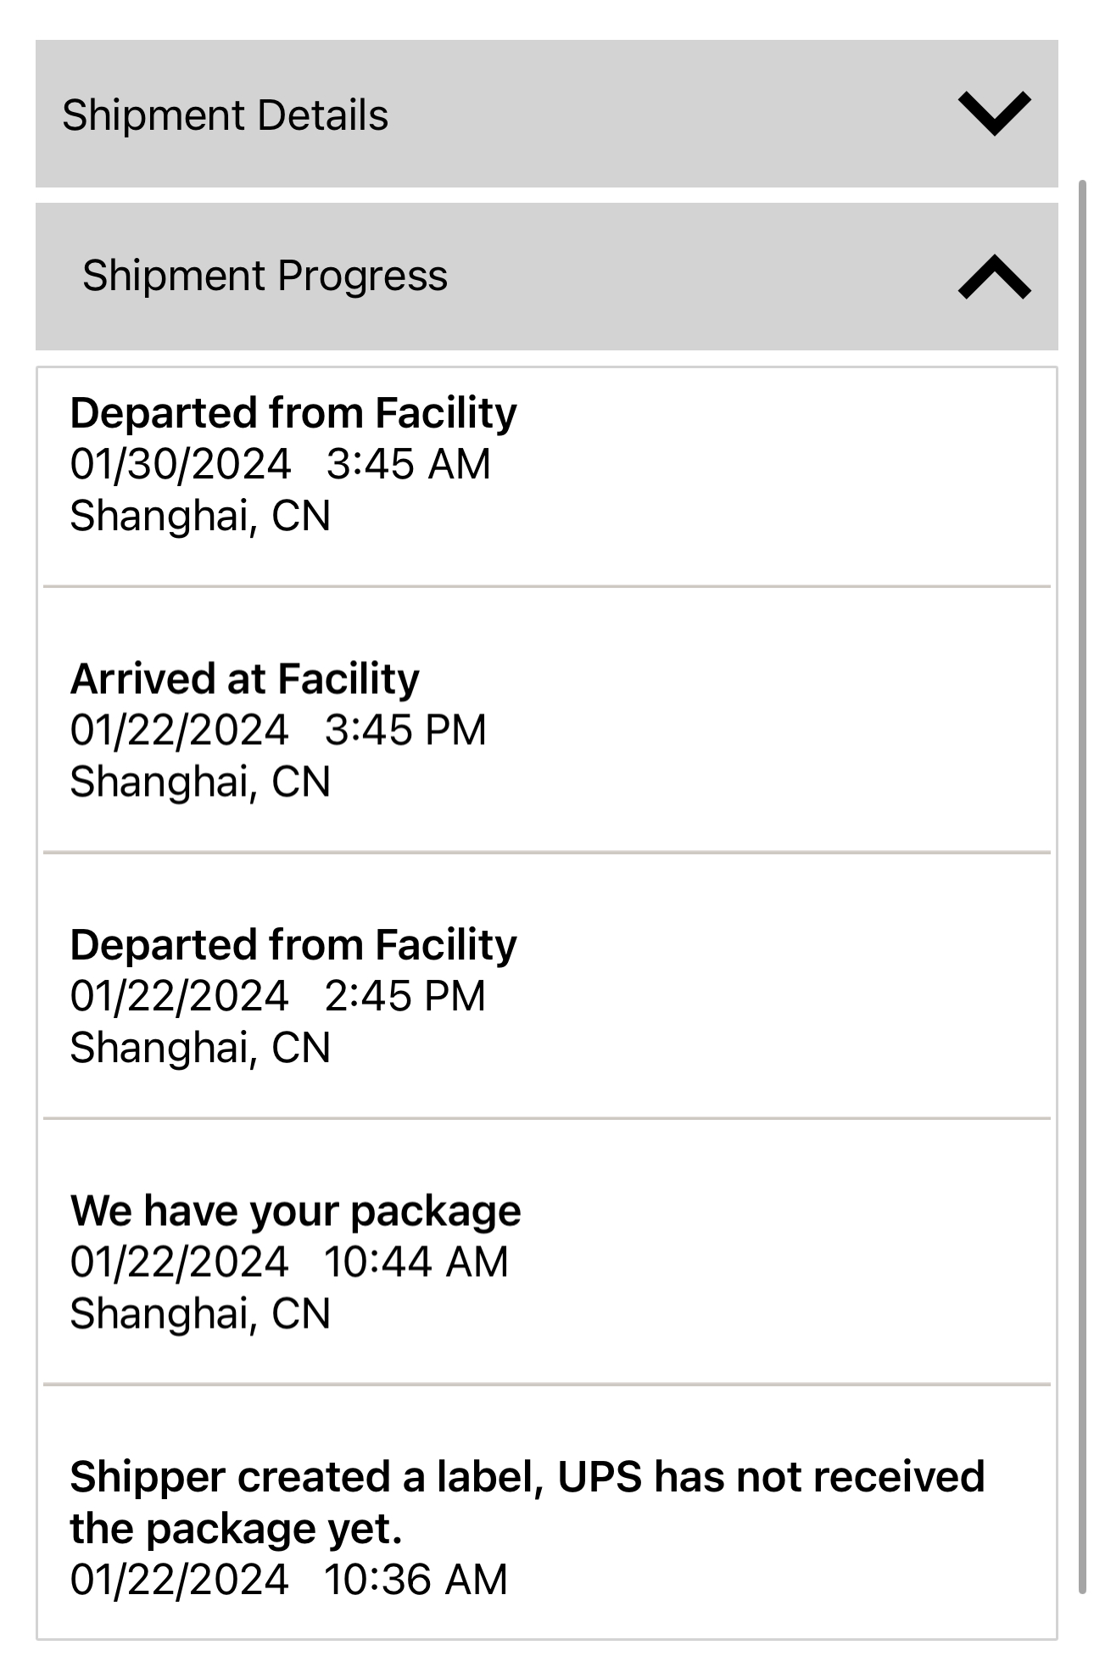Click the 01/30/2024 3:45 AM timestamp
The image size is (1094, 1662).
click(280, 464)
